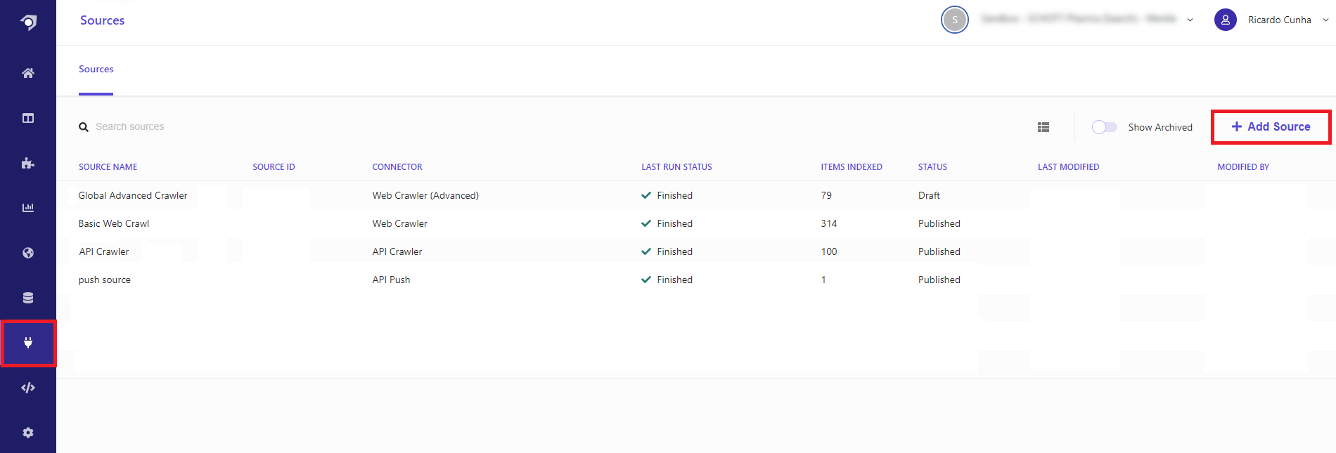This screenshot has width=1336, height=453.
Task: Click the app logo in the sidebar
Action: (28, 22)
